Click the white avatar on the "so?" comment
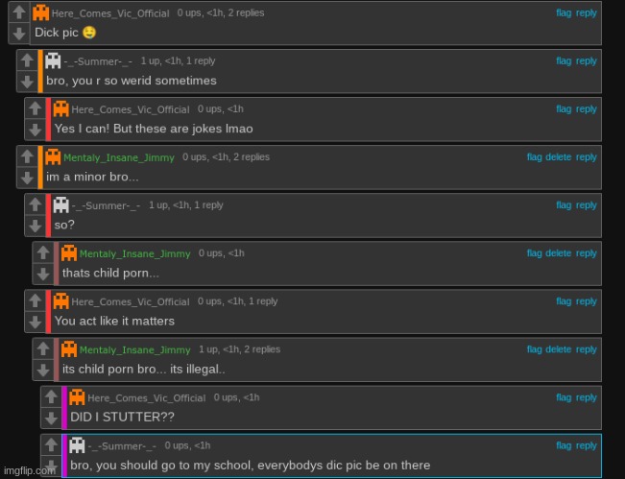 [x=61, y=204]
